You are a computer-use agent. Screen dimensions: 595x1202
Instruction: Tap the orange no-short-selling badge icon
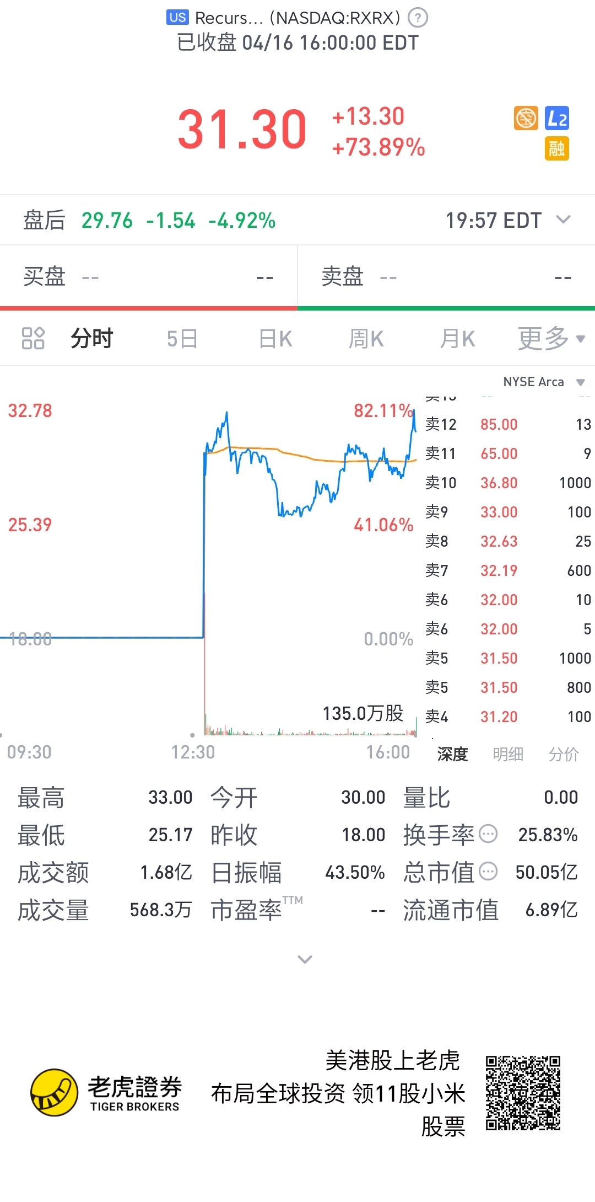(526, 118)
